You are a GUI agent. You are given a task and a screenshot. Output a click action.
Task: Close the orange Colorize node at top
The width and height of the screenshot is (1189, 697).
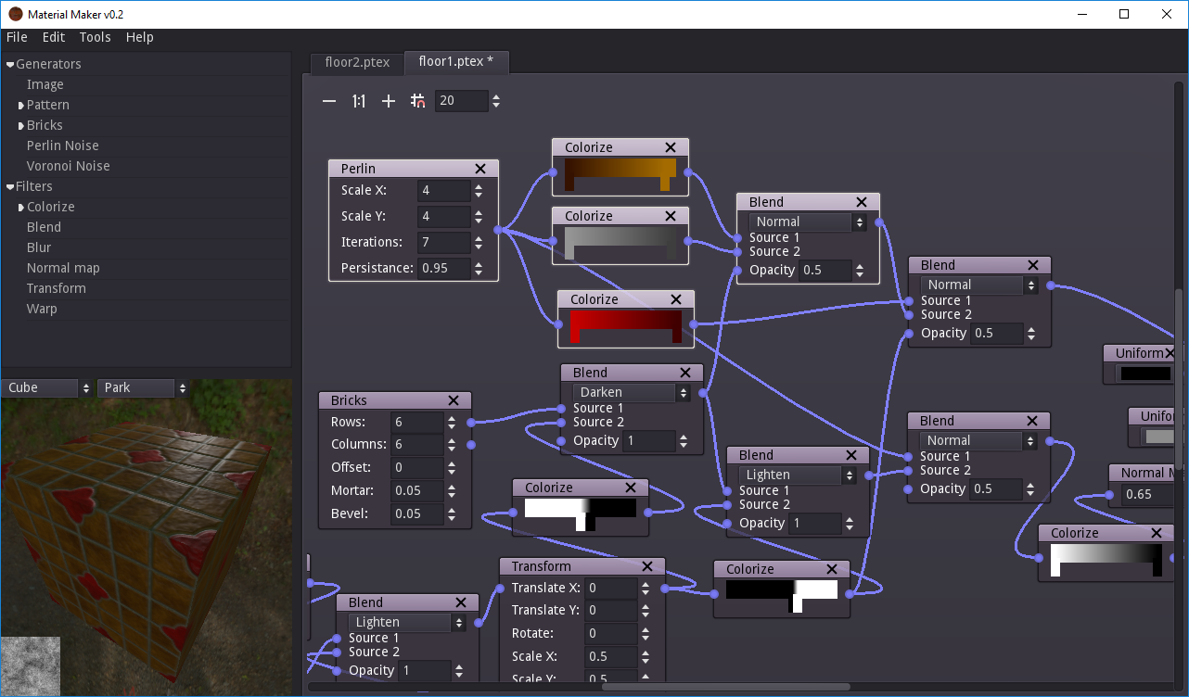click(x=671, y=147)
